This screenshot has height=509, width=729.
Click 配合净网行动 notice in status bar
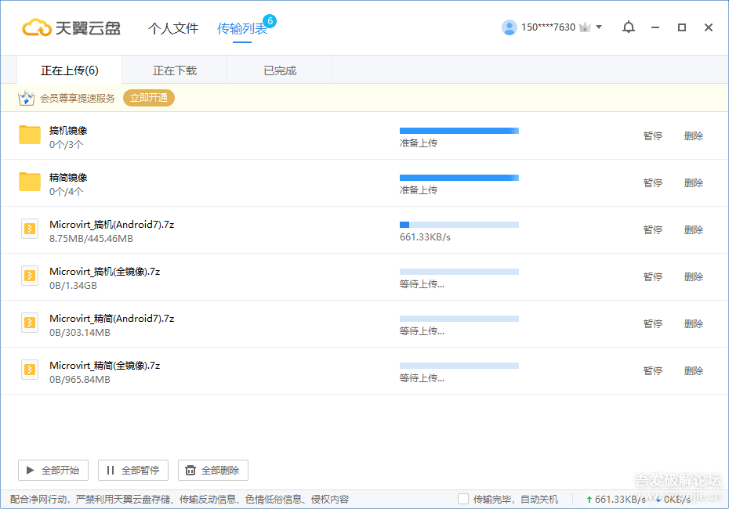pos(180,500)
